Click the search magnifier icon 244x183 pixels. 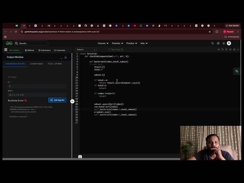[x=16, y=43]
